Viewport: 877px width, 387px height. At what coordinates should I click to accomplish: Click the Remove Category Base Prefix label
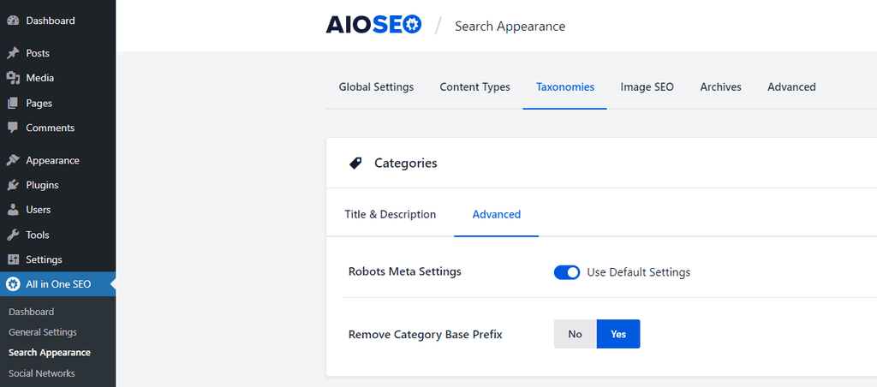coord(425,335)
